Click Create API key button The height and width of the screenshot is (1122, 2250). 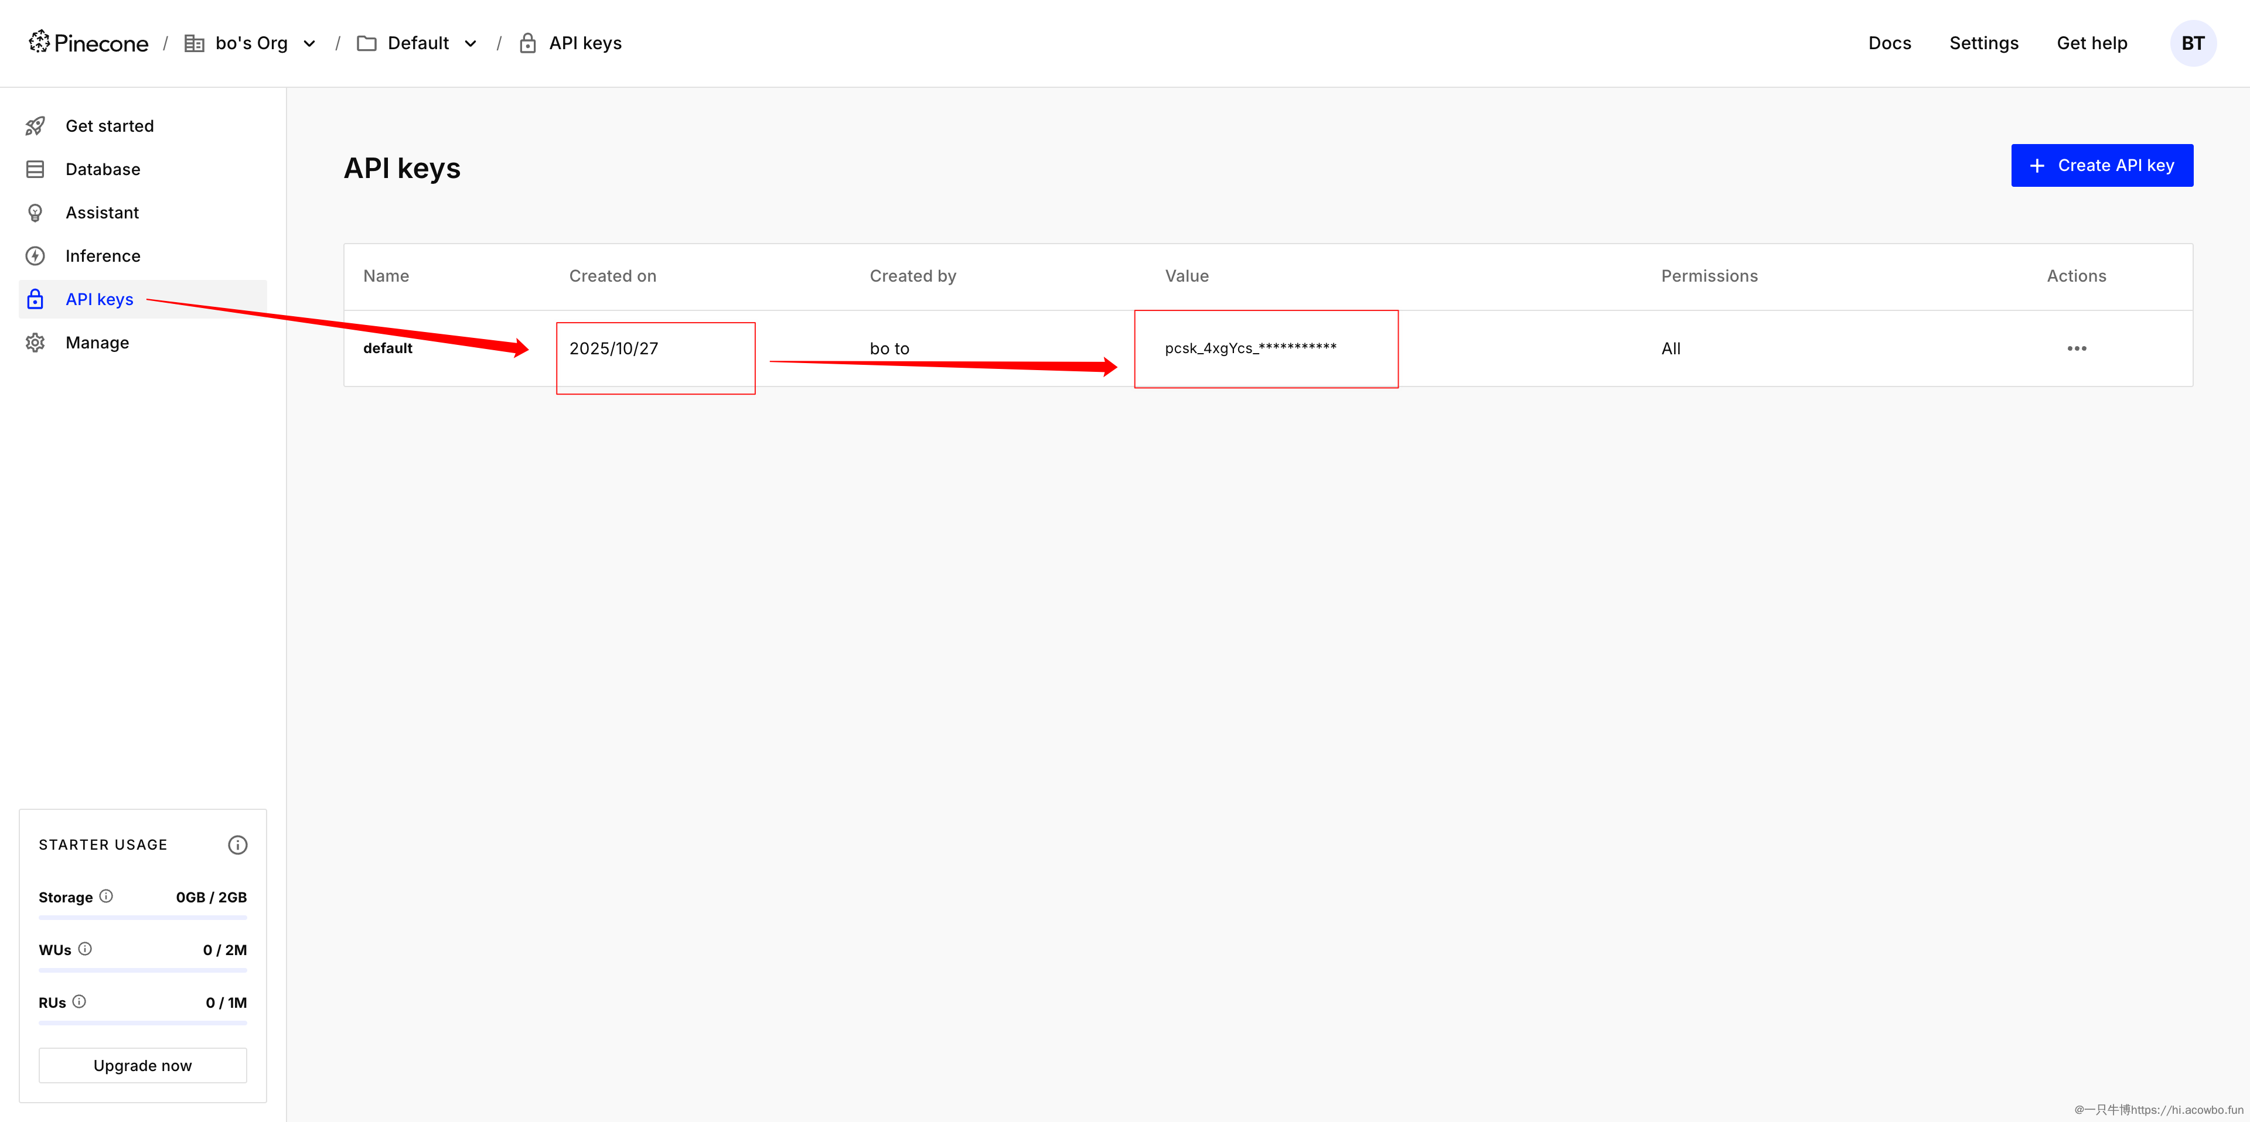pyautogui.click(x=2102, y=165)
